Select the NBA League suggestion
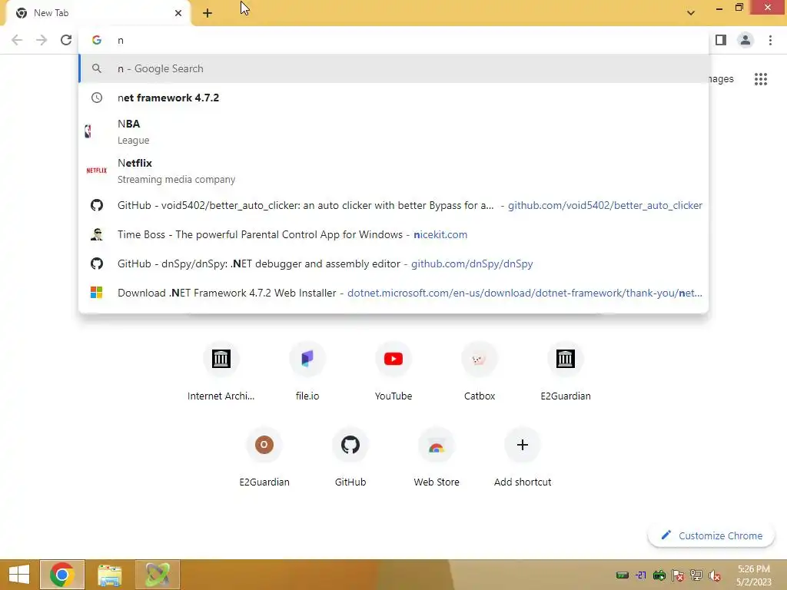Viewport: 787px width, 590px height. point(393,131)
